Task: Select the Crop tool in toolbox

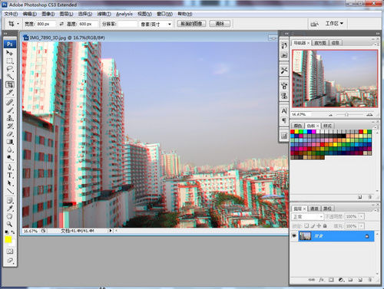Action: point(10,84)
